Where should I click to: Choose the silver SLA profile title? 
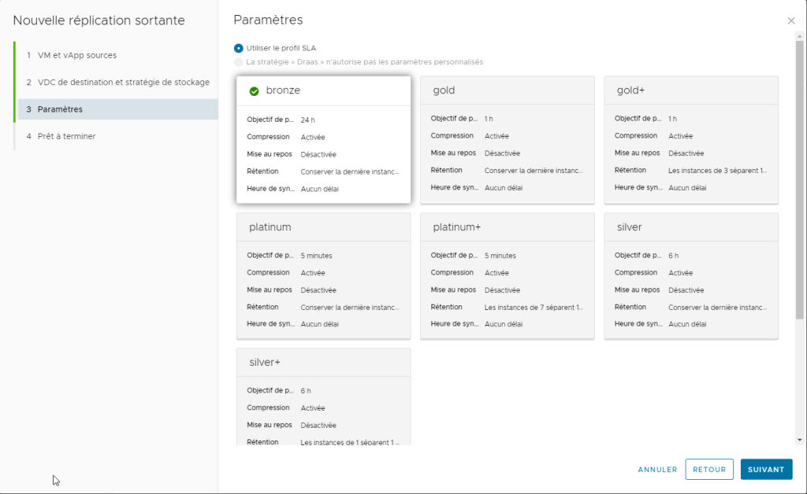click(x=630, y=227)
